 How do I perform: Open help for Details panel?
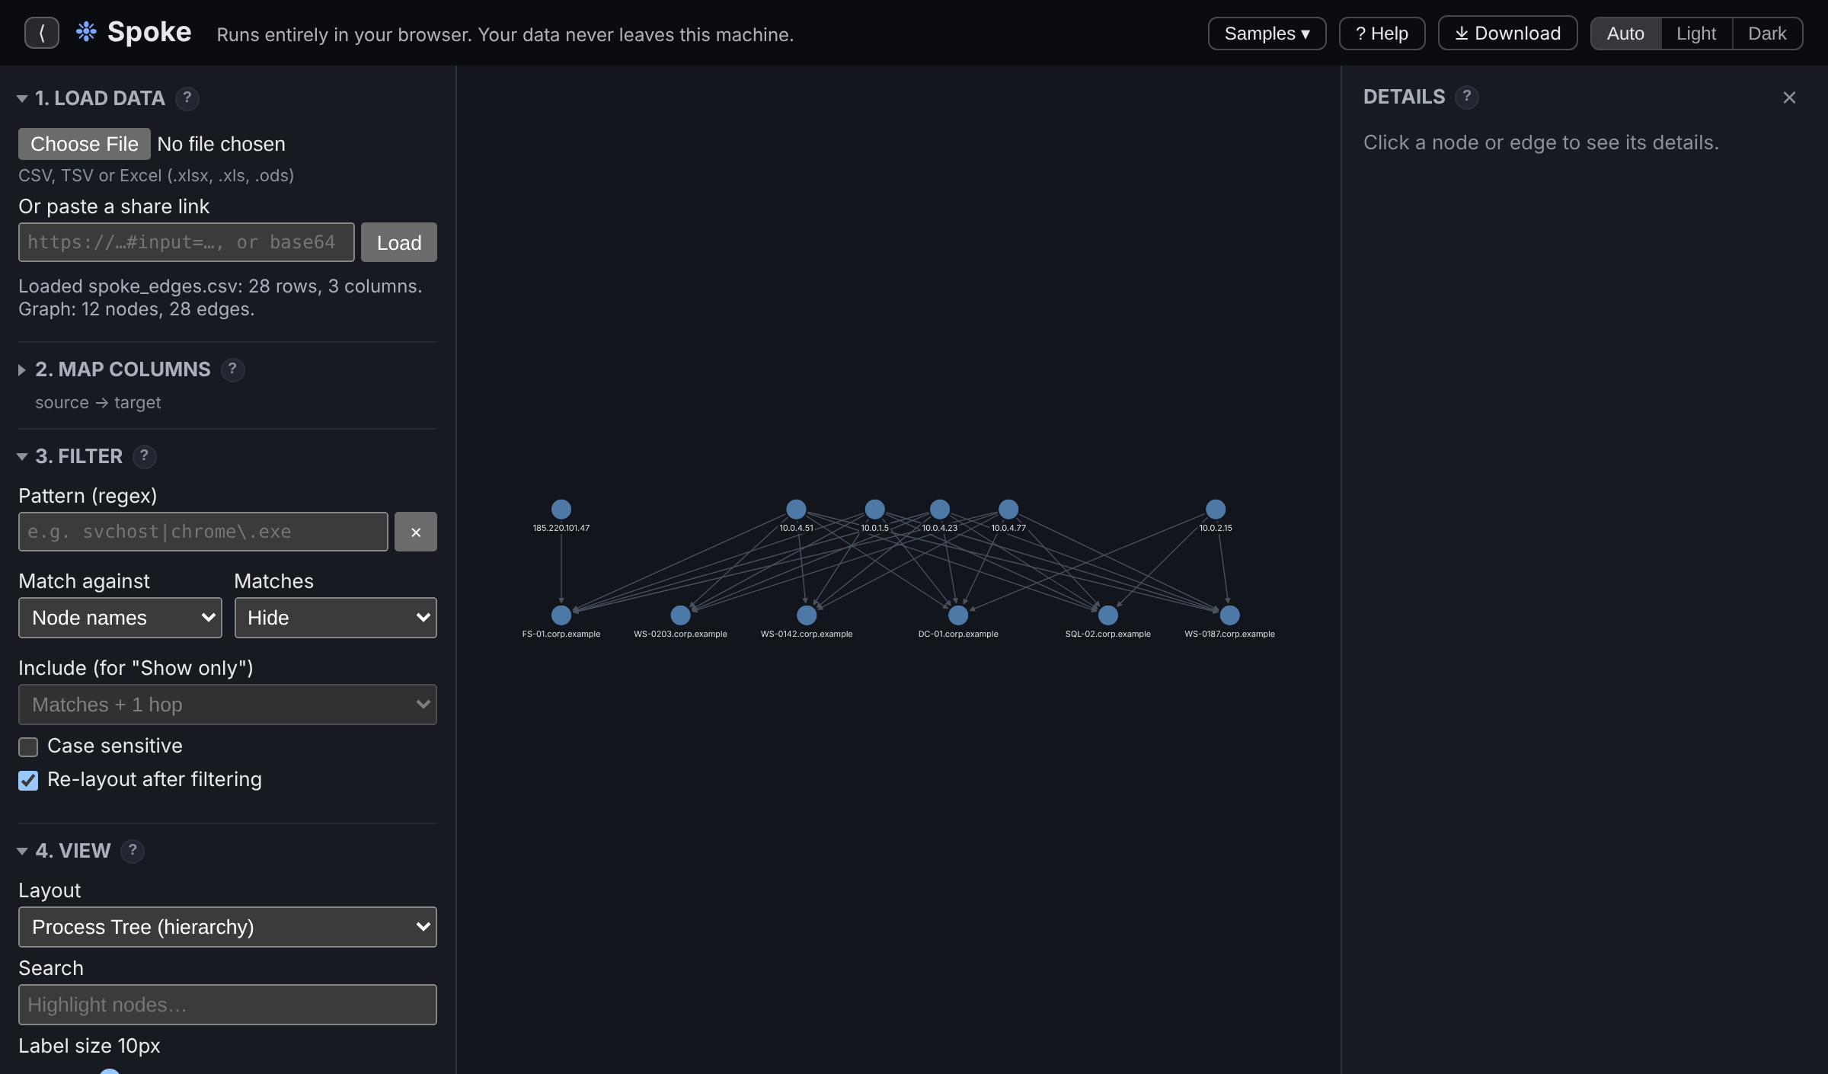pos(1466,97)
